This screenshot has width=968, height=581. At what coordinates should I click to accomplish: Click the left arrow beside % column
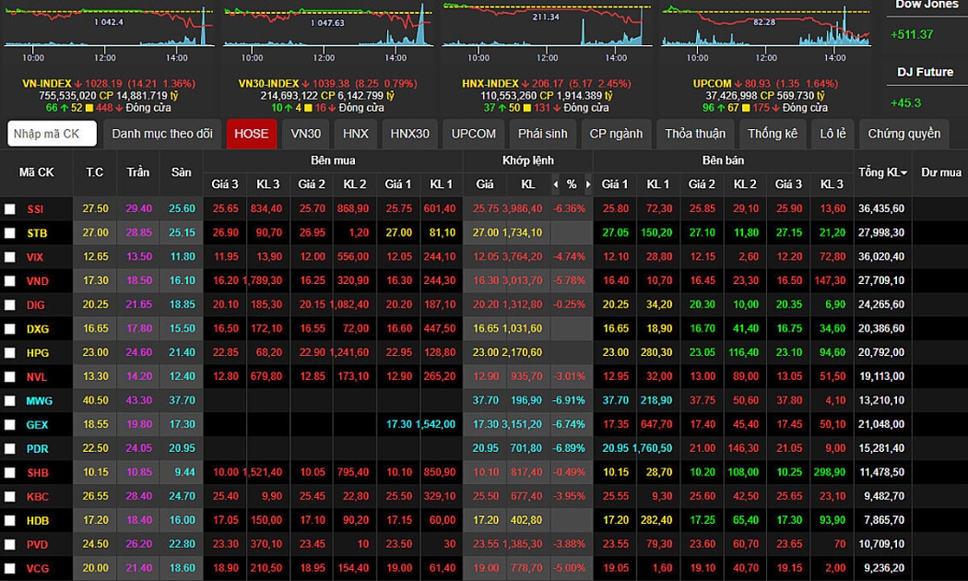pyautogui.click(x=555, y=184)
